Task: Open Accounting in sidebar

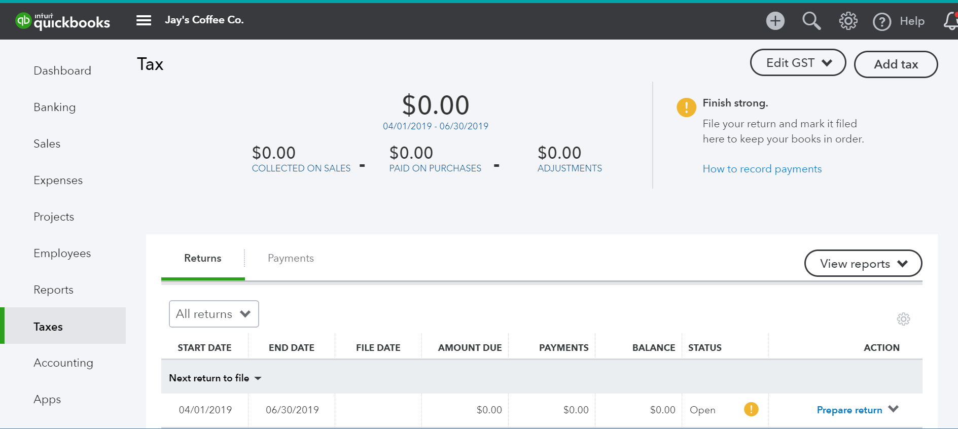Action: 63,363
